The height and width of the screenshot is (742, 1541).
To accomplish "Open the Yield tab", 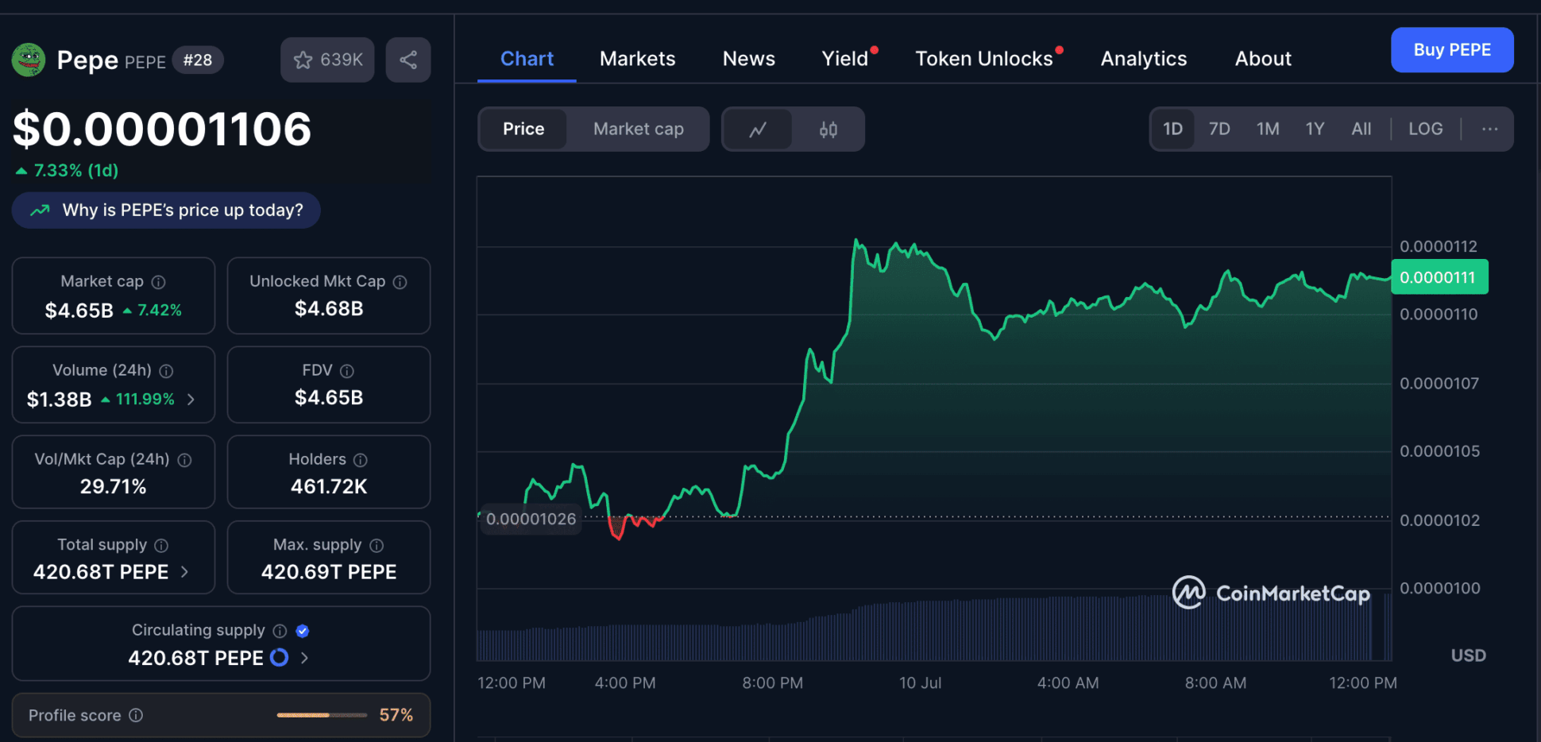I will pyautogui.click(x=845, y=59).
